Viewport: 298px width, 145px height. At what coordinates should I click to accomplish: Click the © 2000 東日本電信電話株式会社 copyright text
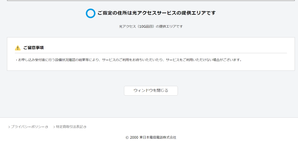151,137
